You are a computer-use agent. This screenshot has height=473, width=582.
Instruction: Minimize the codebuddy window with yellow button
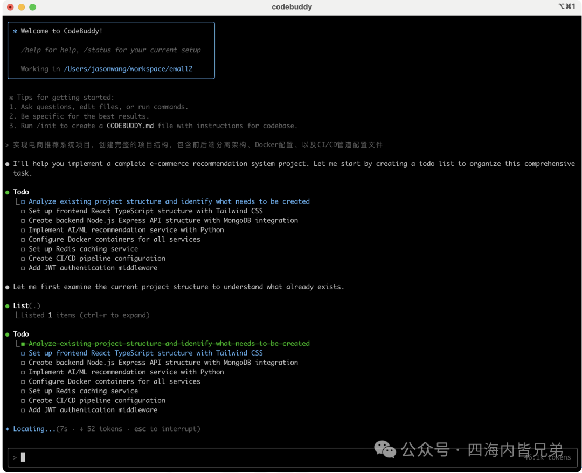tap(22, 7)
